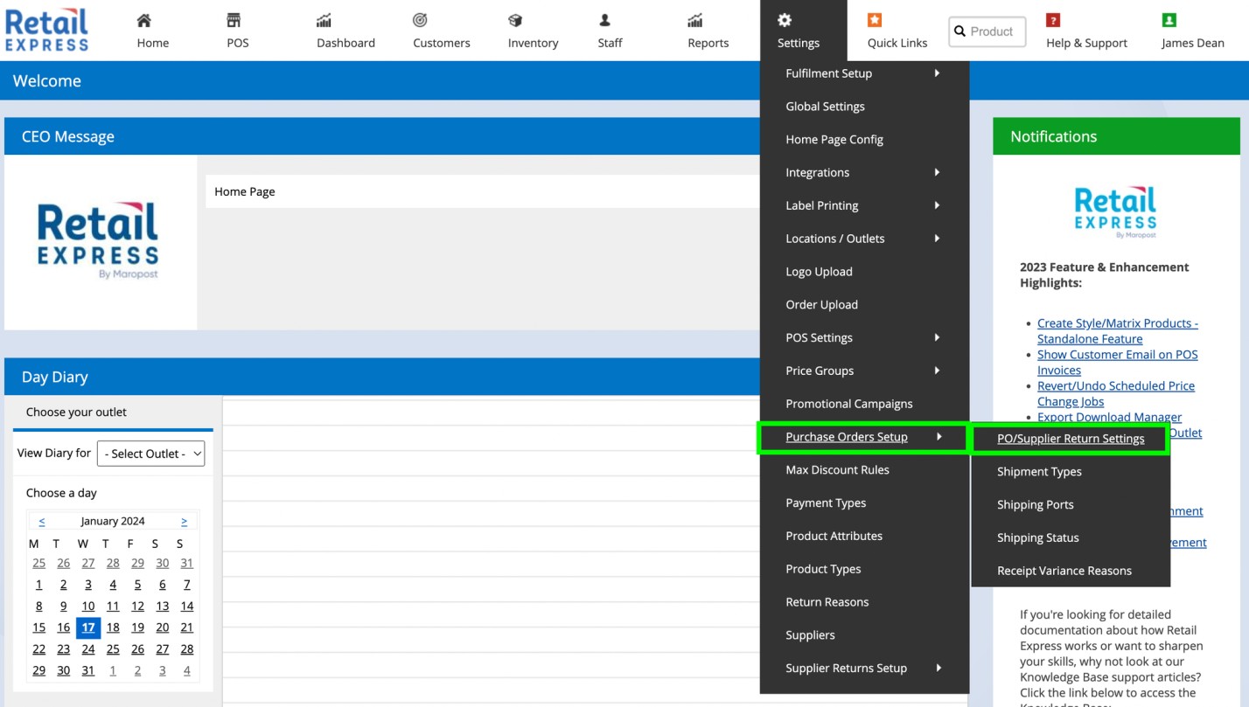The width and height of the screenshot is (1249, 707).
Task: Open the Help & Support question icon
Action: pyautogui.click(x=1053, y=20)
